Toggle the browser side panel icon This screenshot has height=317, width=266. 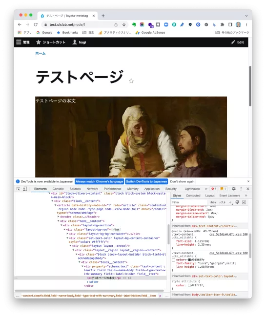(x=230, y=25)
